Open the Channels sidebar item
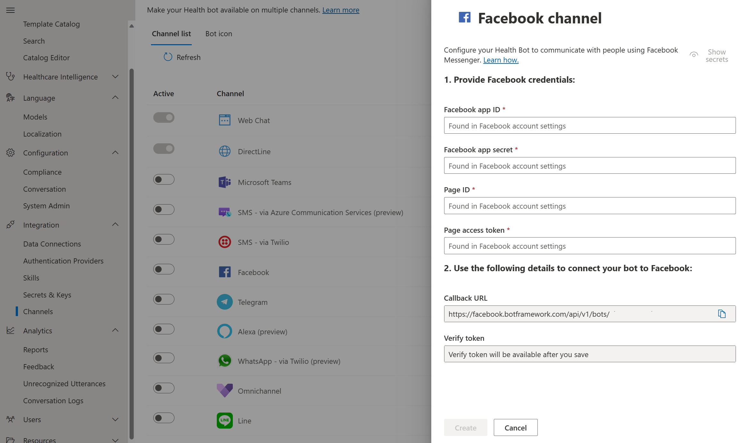This screenshot has height=443, width=742. 38,312
